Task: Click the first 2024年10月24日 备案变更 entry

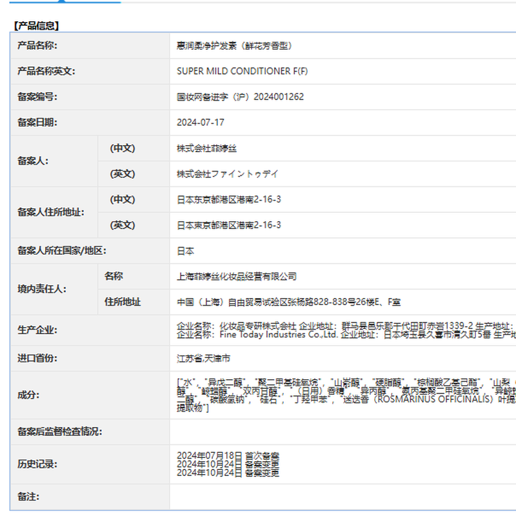Action: pos(228,464)
